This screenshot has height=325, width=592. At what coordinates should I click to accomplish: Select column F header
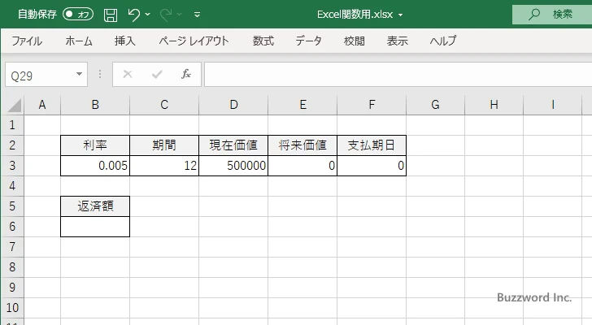click(x=372, y=105)
